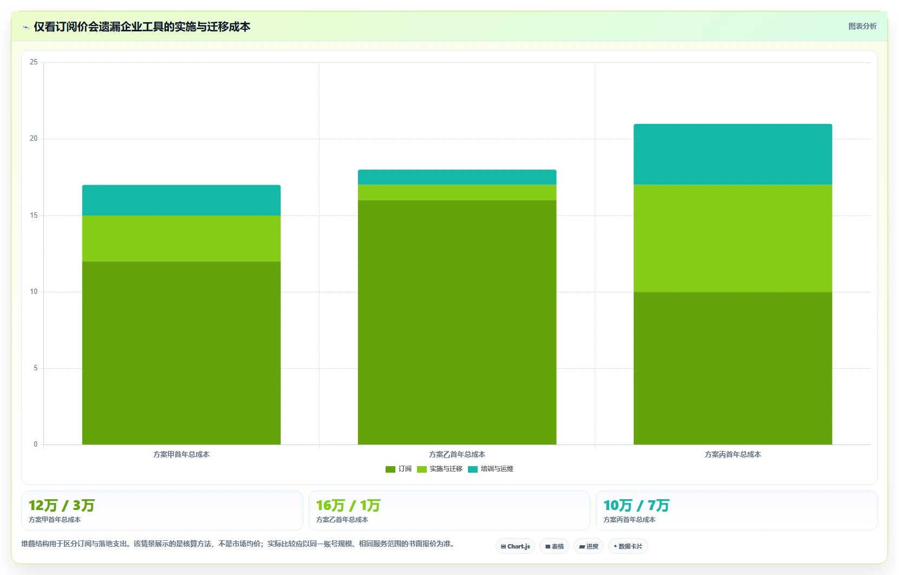Click the 16万 / 1万 card value

[x=348, y=506]
